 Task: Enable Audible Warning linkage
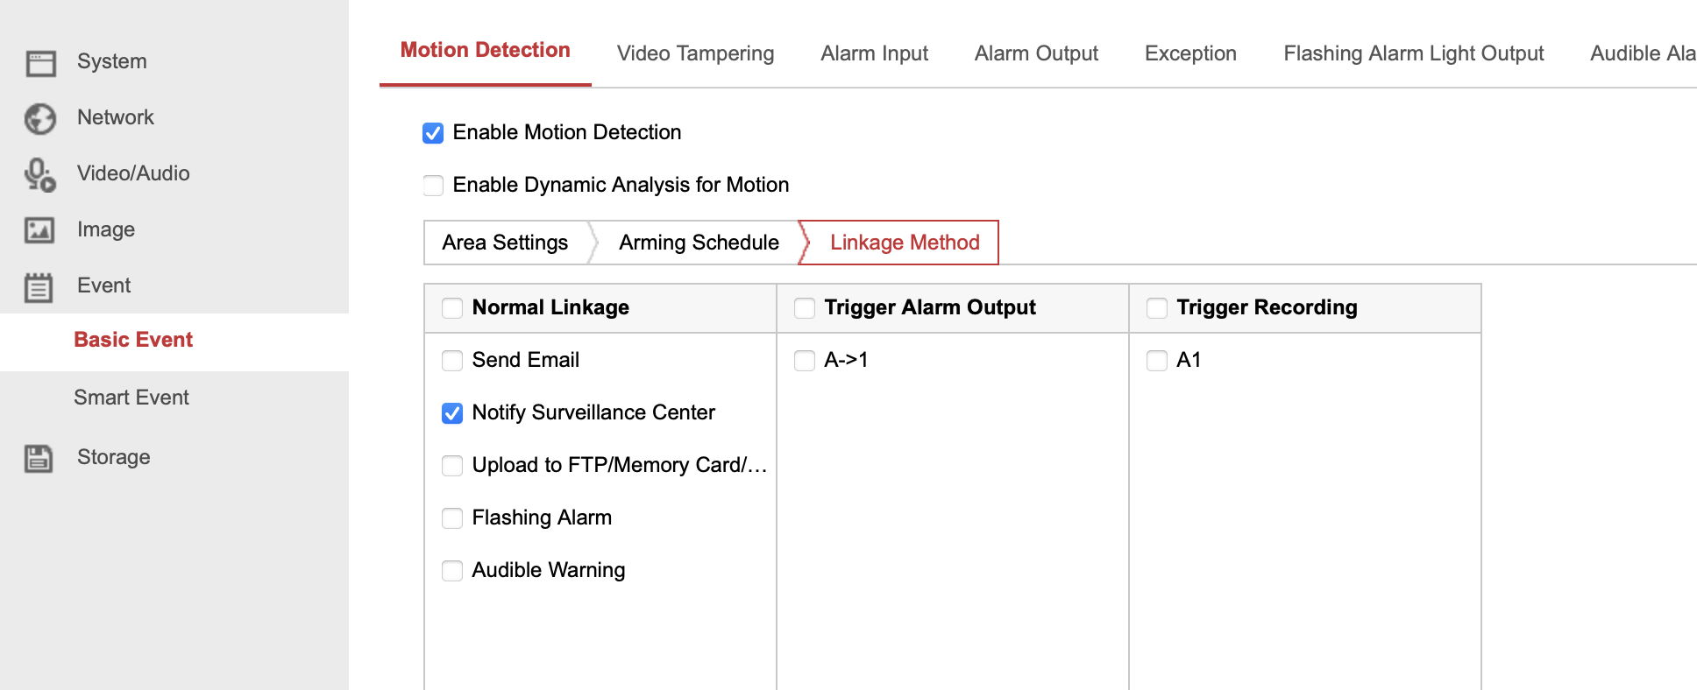pos(452,570)
